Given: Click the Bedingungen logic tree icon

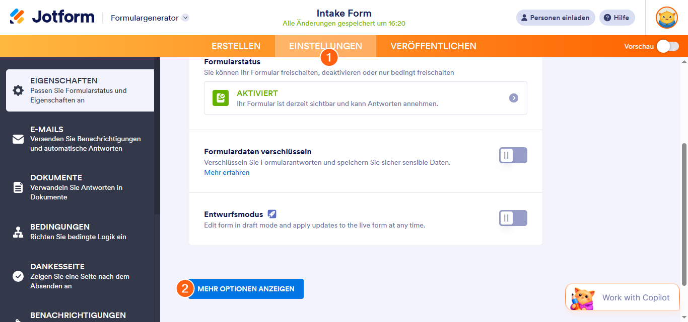Looking at the screenshot, I should 18,232.
